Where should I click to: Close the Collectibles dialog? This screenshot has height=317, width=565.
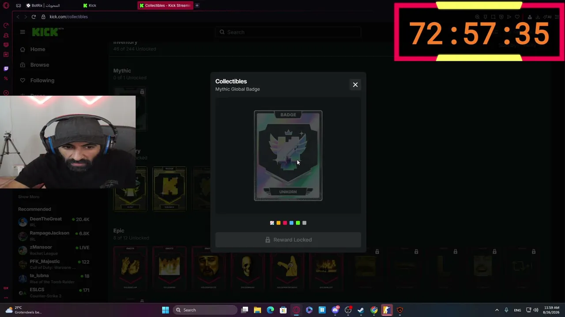(355, 85)
